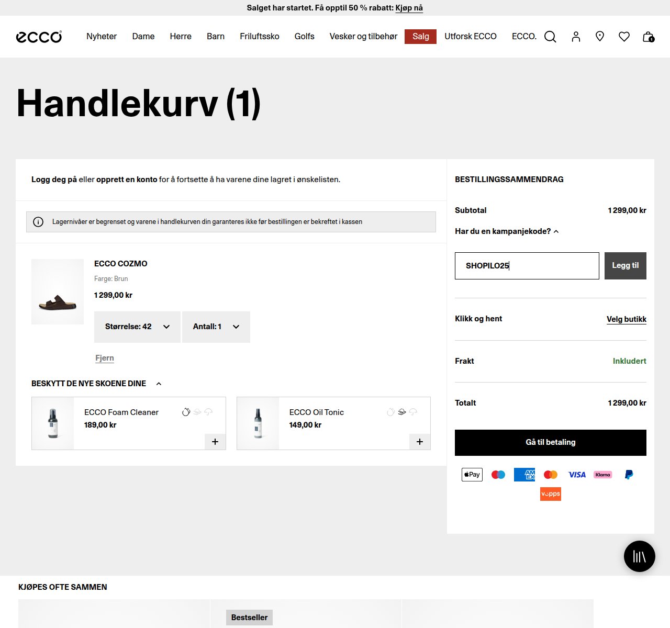Click the VISA payment icon
The width and height of the screenshot is (670, 628).
click(577, 475)
